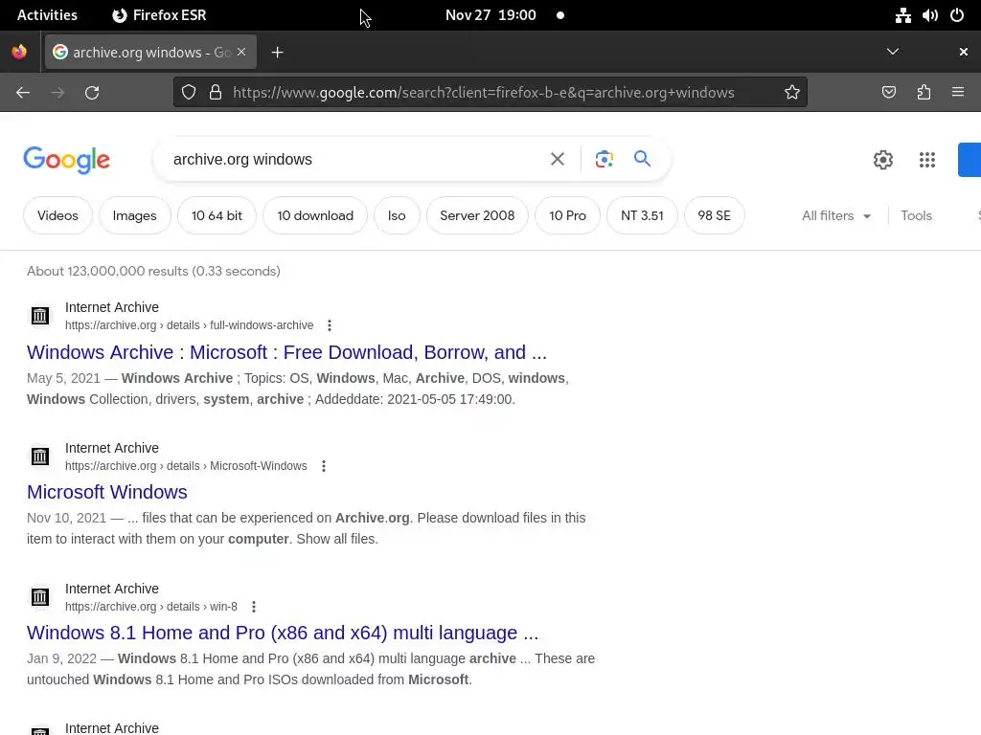
Task: Select the 10 Pro chip
Action: (567, 215)
